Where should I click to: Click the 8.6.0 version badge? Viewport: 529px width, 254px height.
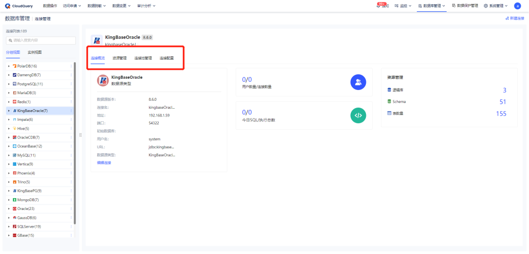coord(147,37)
